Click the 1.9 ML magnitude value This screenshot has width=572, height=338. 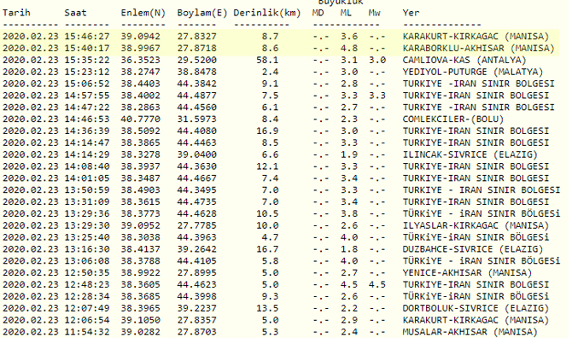pos(349,154)
